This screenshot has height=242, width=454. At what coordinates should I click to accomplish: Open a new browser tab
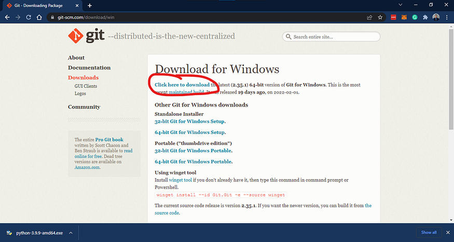point(90,6)
